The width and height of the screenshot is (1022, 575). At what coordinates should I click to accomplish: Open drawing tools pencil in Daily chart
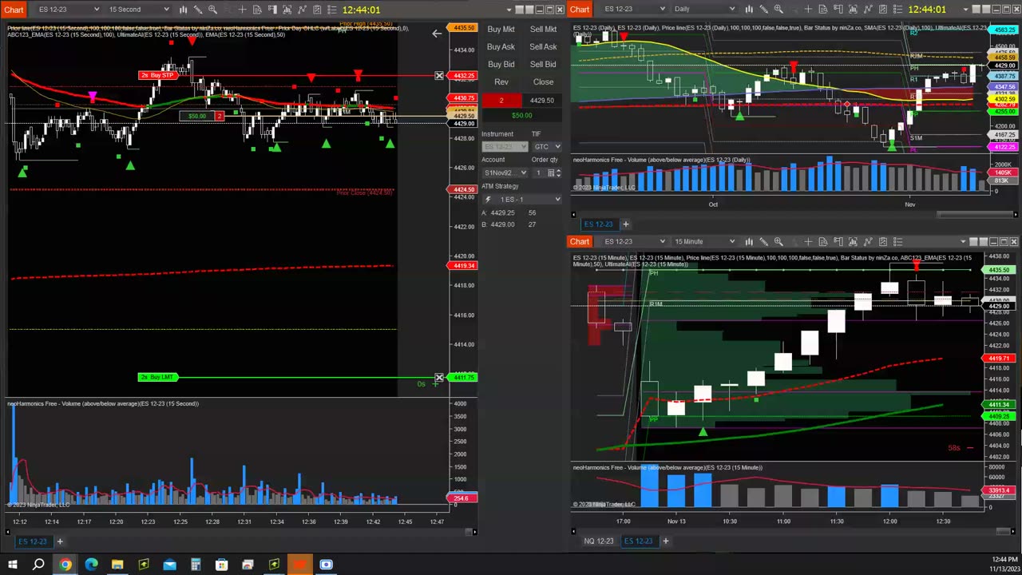pos(763,9)
